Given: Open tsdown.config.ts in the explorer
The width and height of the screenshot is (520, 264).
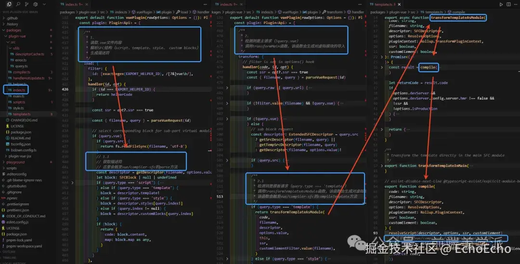Looking at the screenshot, I should point(24,150).
